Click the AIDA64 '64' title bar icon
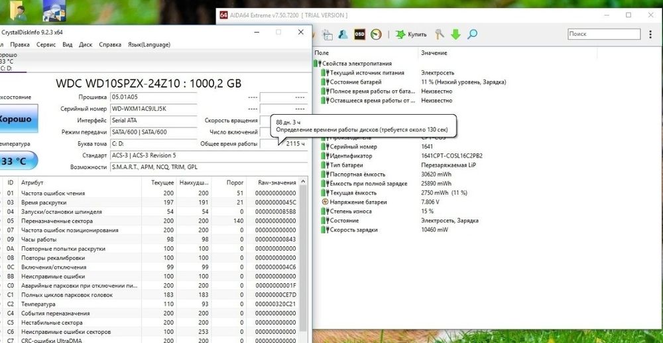This screenshot has height=343, width=663. [224, 15]
